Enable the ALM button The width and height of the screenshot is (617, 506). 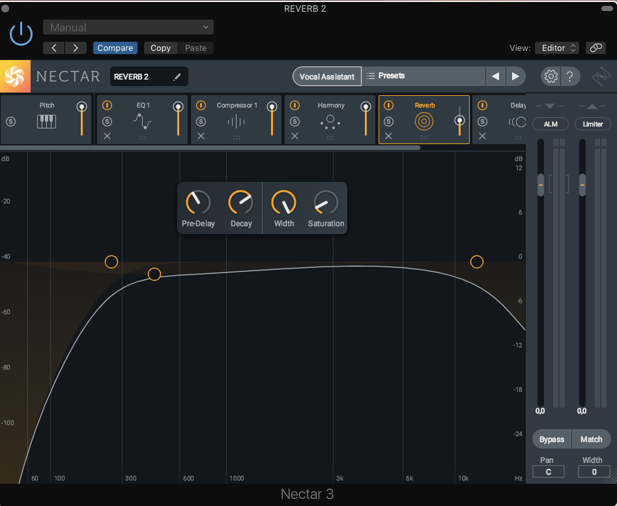pyautogui.click(x=550, y=124)
